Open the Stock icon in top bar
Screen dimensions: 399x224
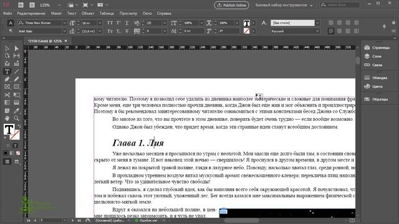[32, 5]
